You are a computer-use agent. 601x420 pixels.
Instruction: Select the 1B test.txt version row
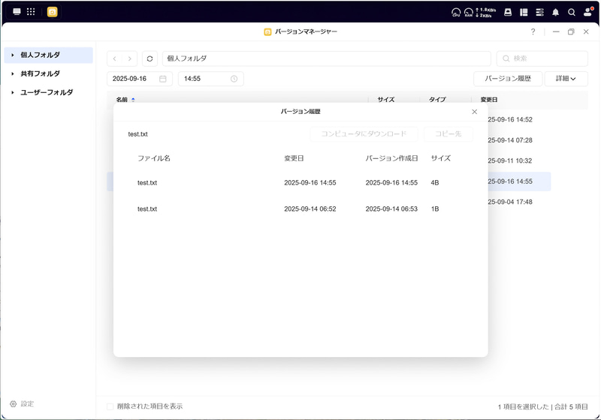tap(300, 208)
